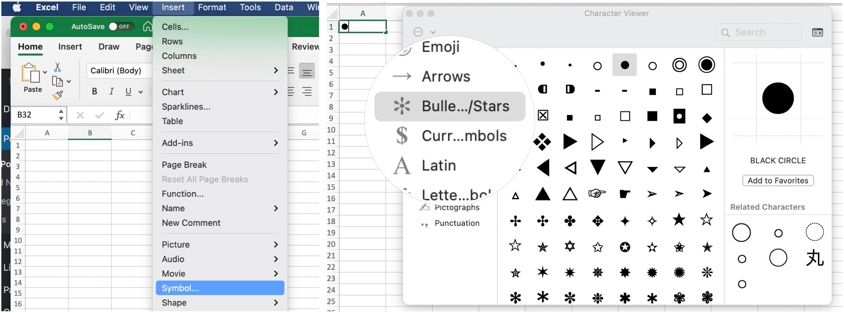
Task: Click the Format Painter brush icon
Action: (x=58, y=95)
